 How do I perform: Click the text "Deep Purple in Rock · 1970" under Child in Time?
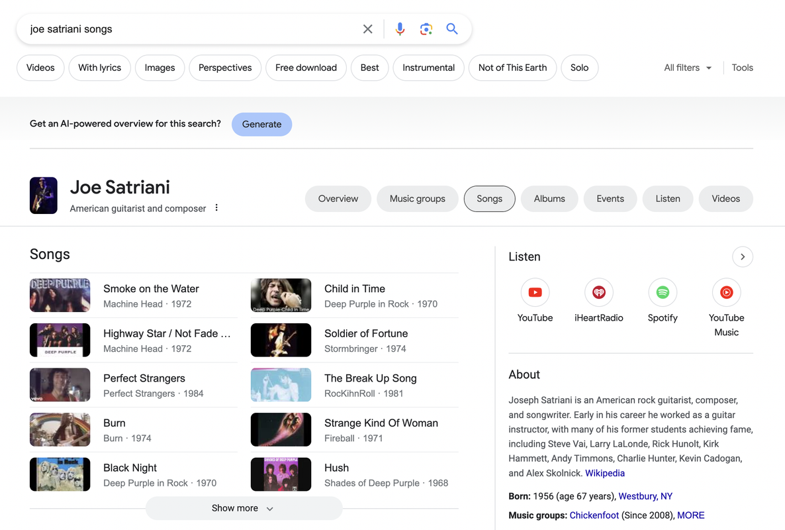point(381,304)
